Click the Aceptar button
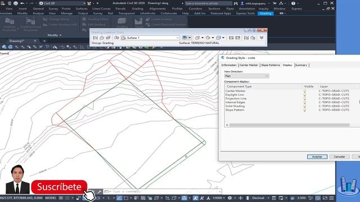This screenshot has height=202, width=360. [x=317, y=157]
